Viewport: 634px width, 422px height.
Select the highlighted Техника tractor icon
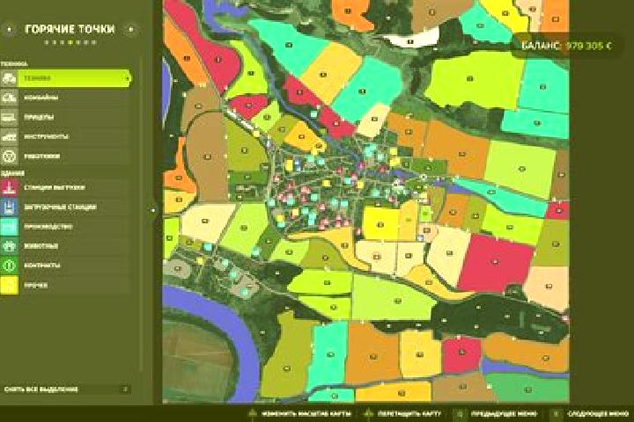pos(9,78)
